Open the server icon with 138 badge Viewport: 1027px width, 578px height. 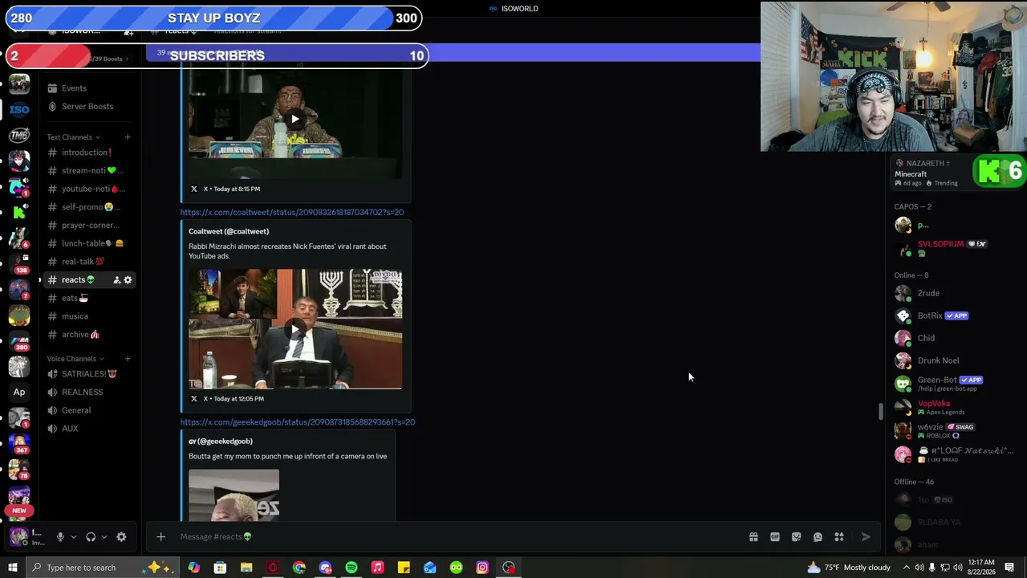point(19,263)
